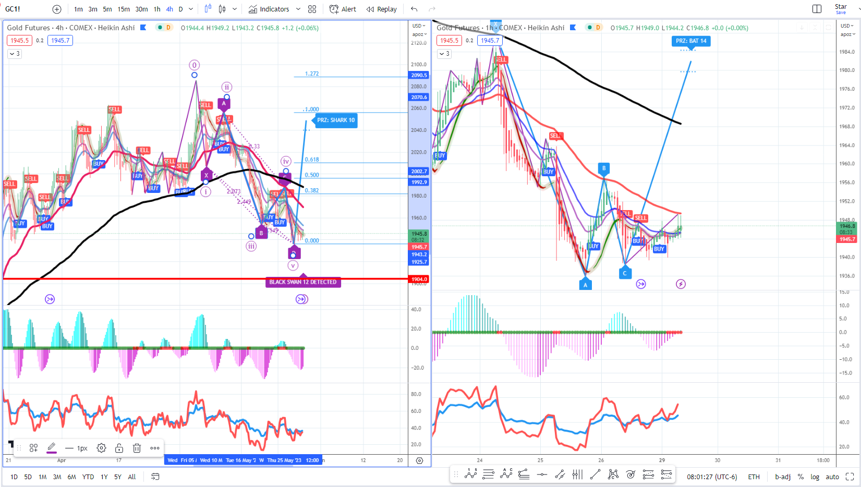This screenshot has width=861, height=487.
Task: Toggle the lock on the selected drawing
Action: tap(119, 448)
